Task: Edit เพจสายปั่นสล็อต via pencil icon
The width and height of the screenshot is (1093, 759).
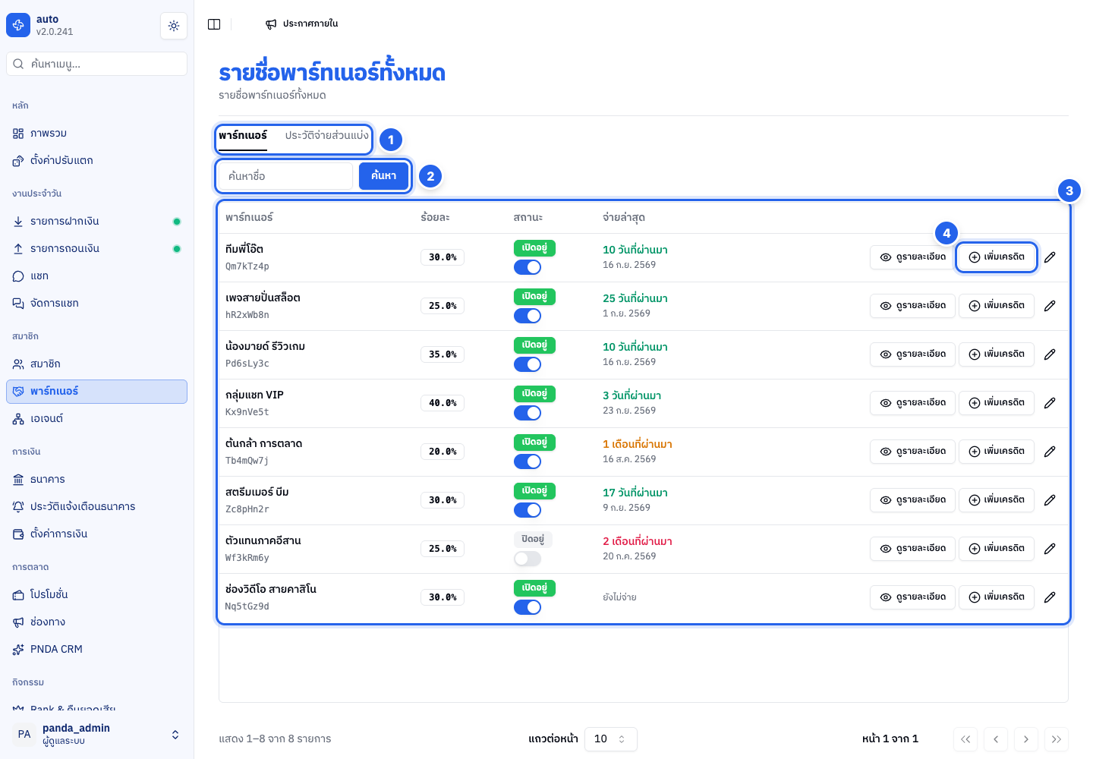Action: 1050,306
